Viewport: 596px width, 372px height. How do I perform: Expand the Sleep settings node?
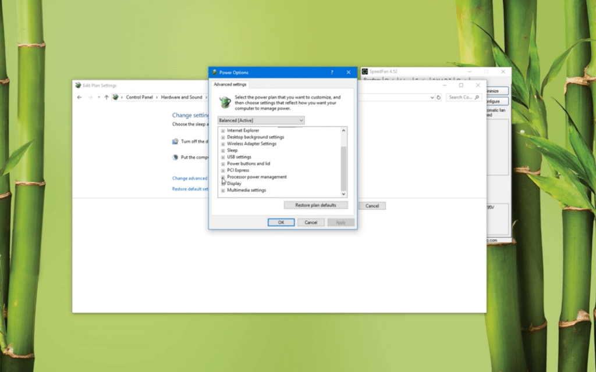click(x=223, y=151)
